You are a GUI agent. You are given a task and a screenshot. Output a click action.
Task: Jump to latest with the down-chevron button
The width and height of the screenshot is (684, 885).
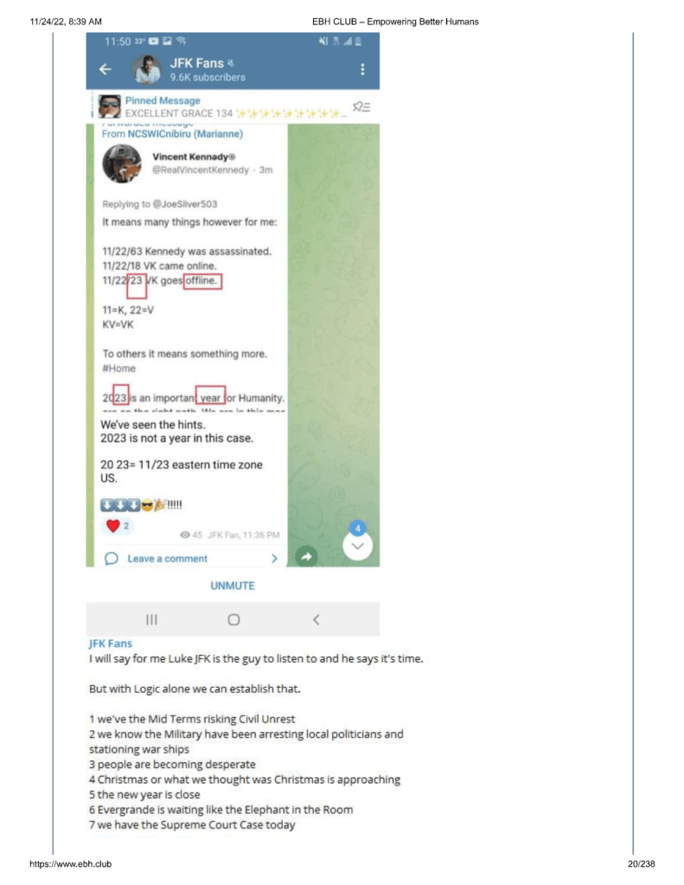[x=357, y=545]
